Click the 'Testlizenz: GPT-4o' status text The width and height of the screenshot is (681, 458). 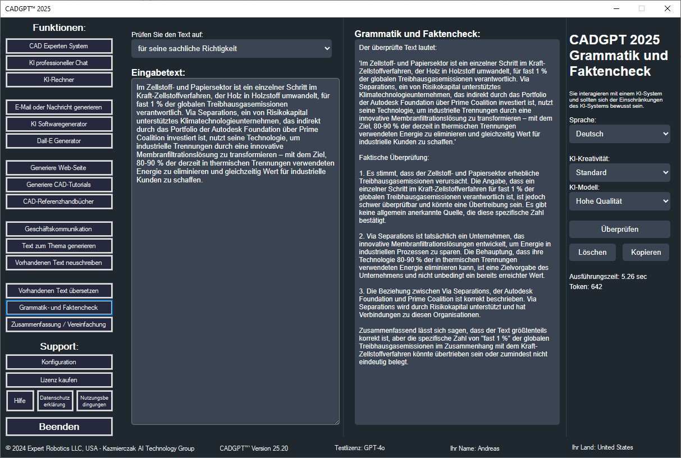pos(359,448)
